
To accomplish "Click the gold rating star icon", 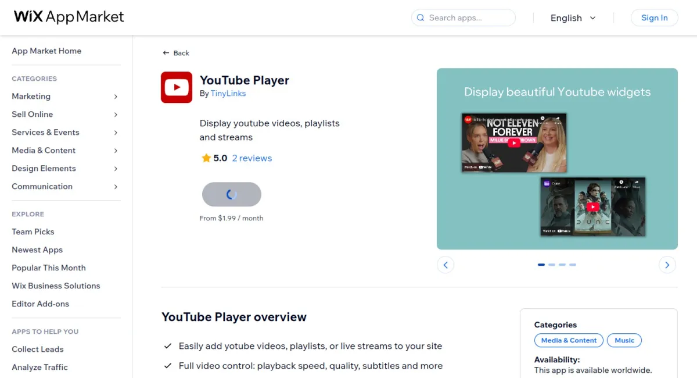I will (x=206, y=158).
